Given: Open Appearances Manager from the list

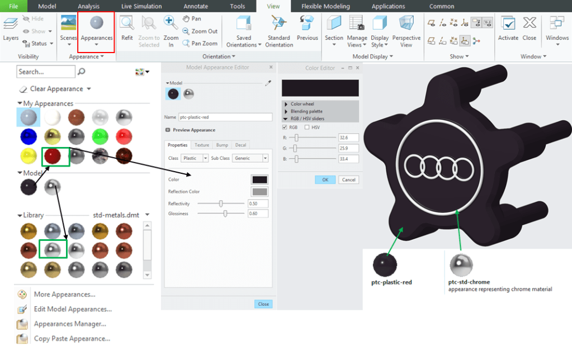Looking at the screenshot, I should (x=70, y=324).
